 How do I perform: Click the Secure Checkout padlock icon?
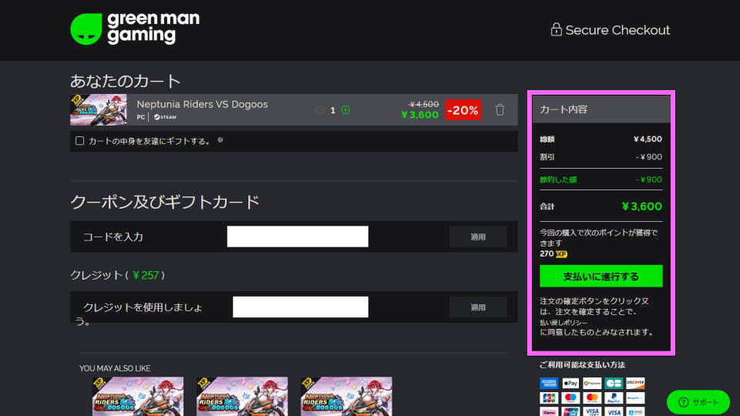[556, 29]
